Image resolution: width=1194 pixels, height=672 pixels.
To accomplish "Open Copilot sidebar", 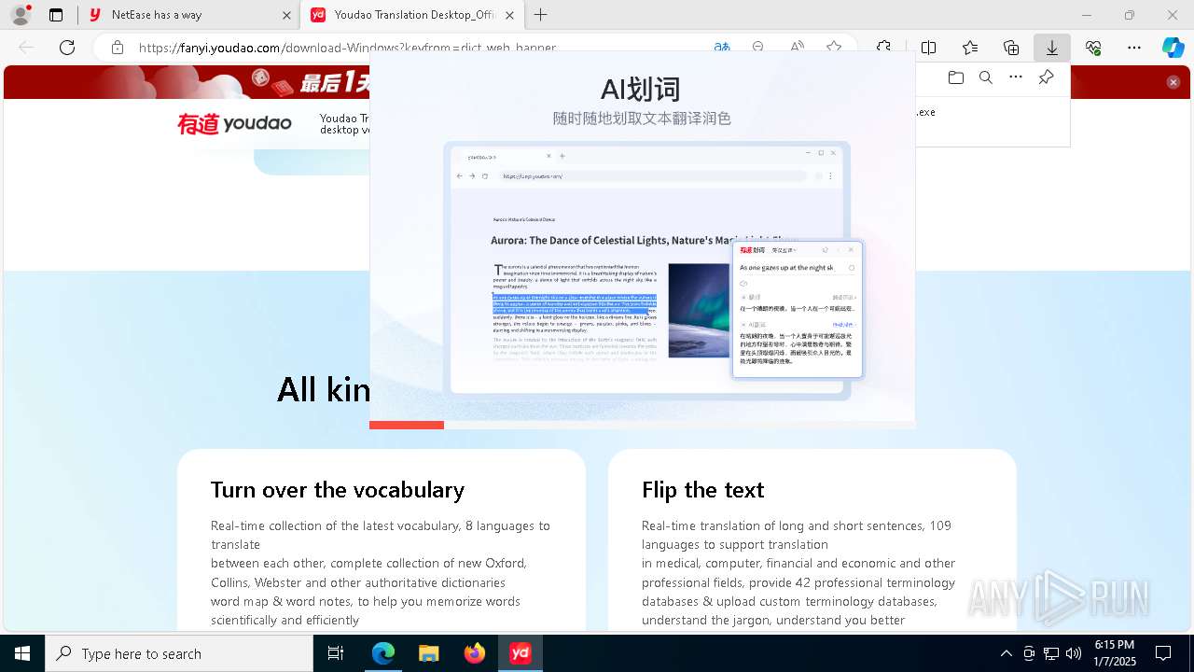I will click(1173, 48).
